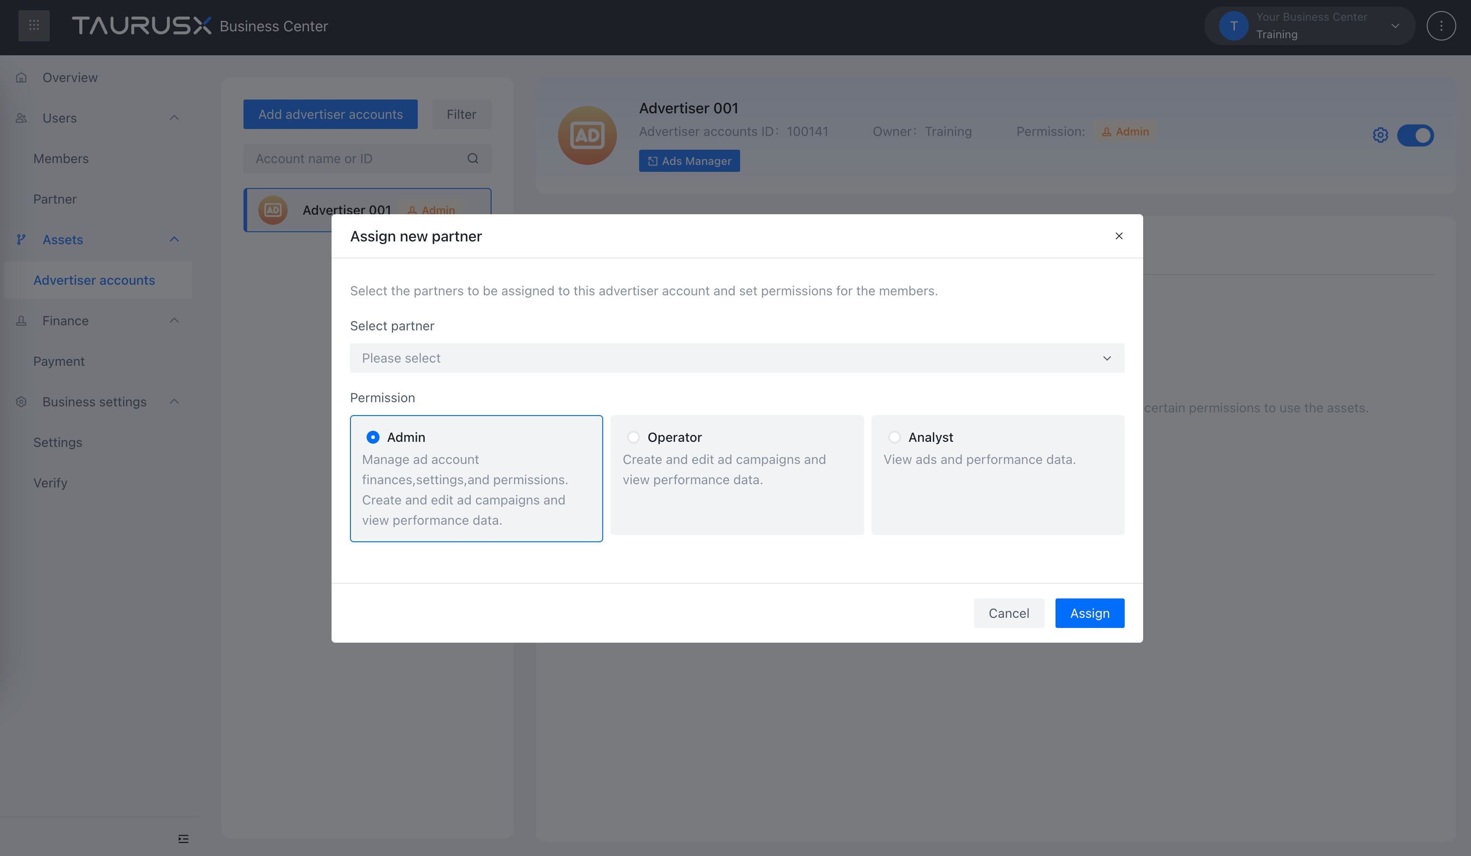Click the Business settings menu label
Screen dimensions: 1471x856
point(94,402)
